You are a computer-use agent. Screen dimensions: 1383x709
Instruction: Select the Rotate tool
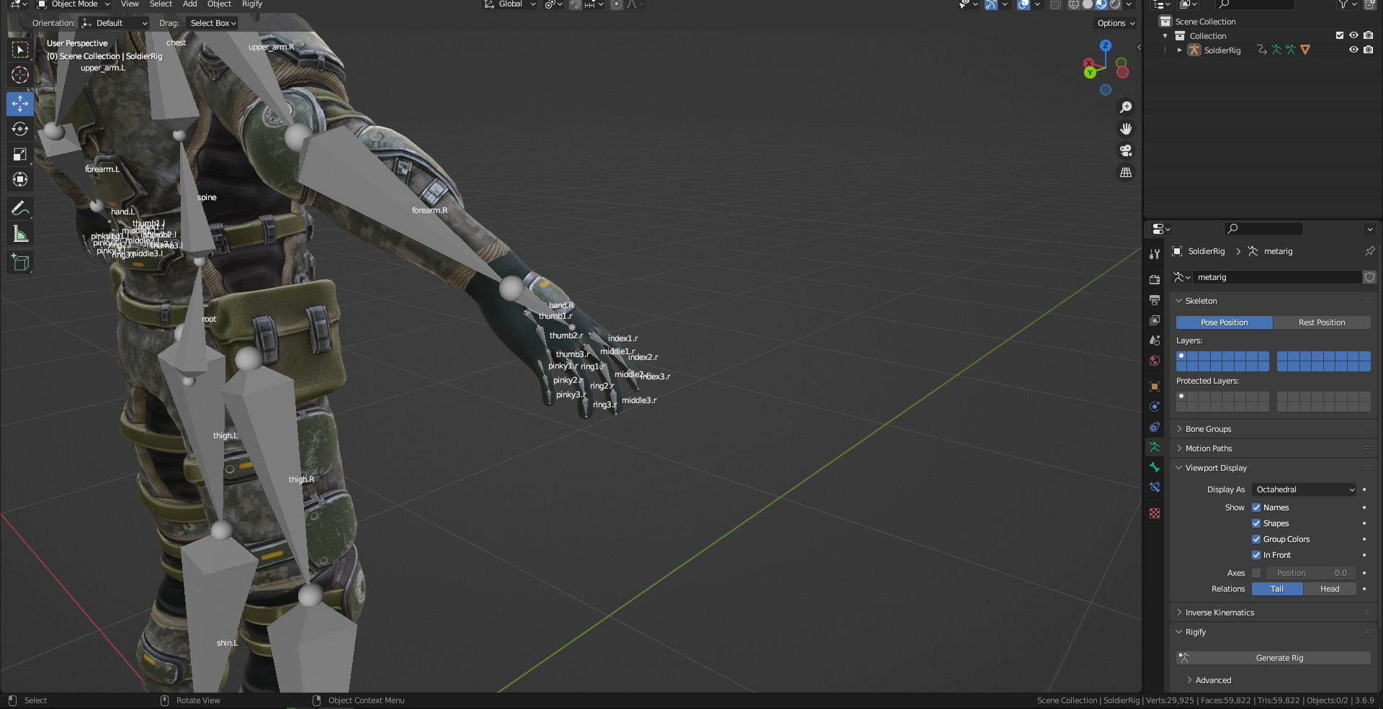pyautogui.click(x=20, y=129)
